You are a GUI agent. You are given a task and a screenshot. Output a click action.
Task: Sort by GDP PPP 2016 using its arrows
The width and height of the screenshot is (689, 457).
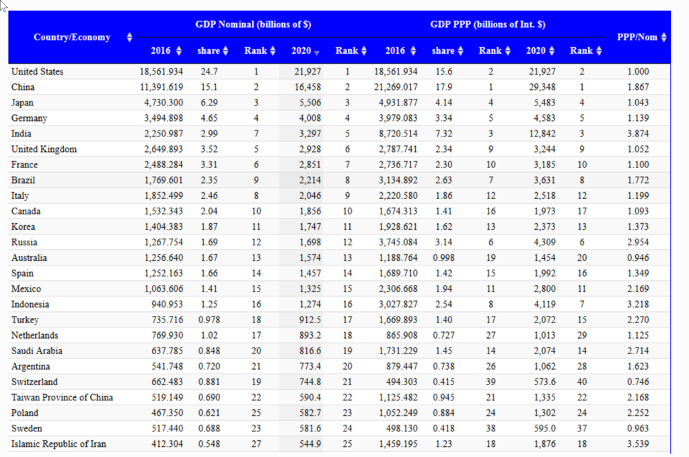tap(413, 51)
